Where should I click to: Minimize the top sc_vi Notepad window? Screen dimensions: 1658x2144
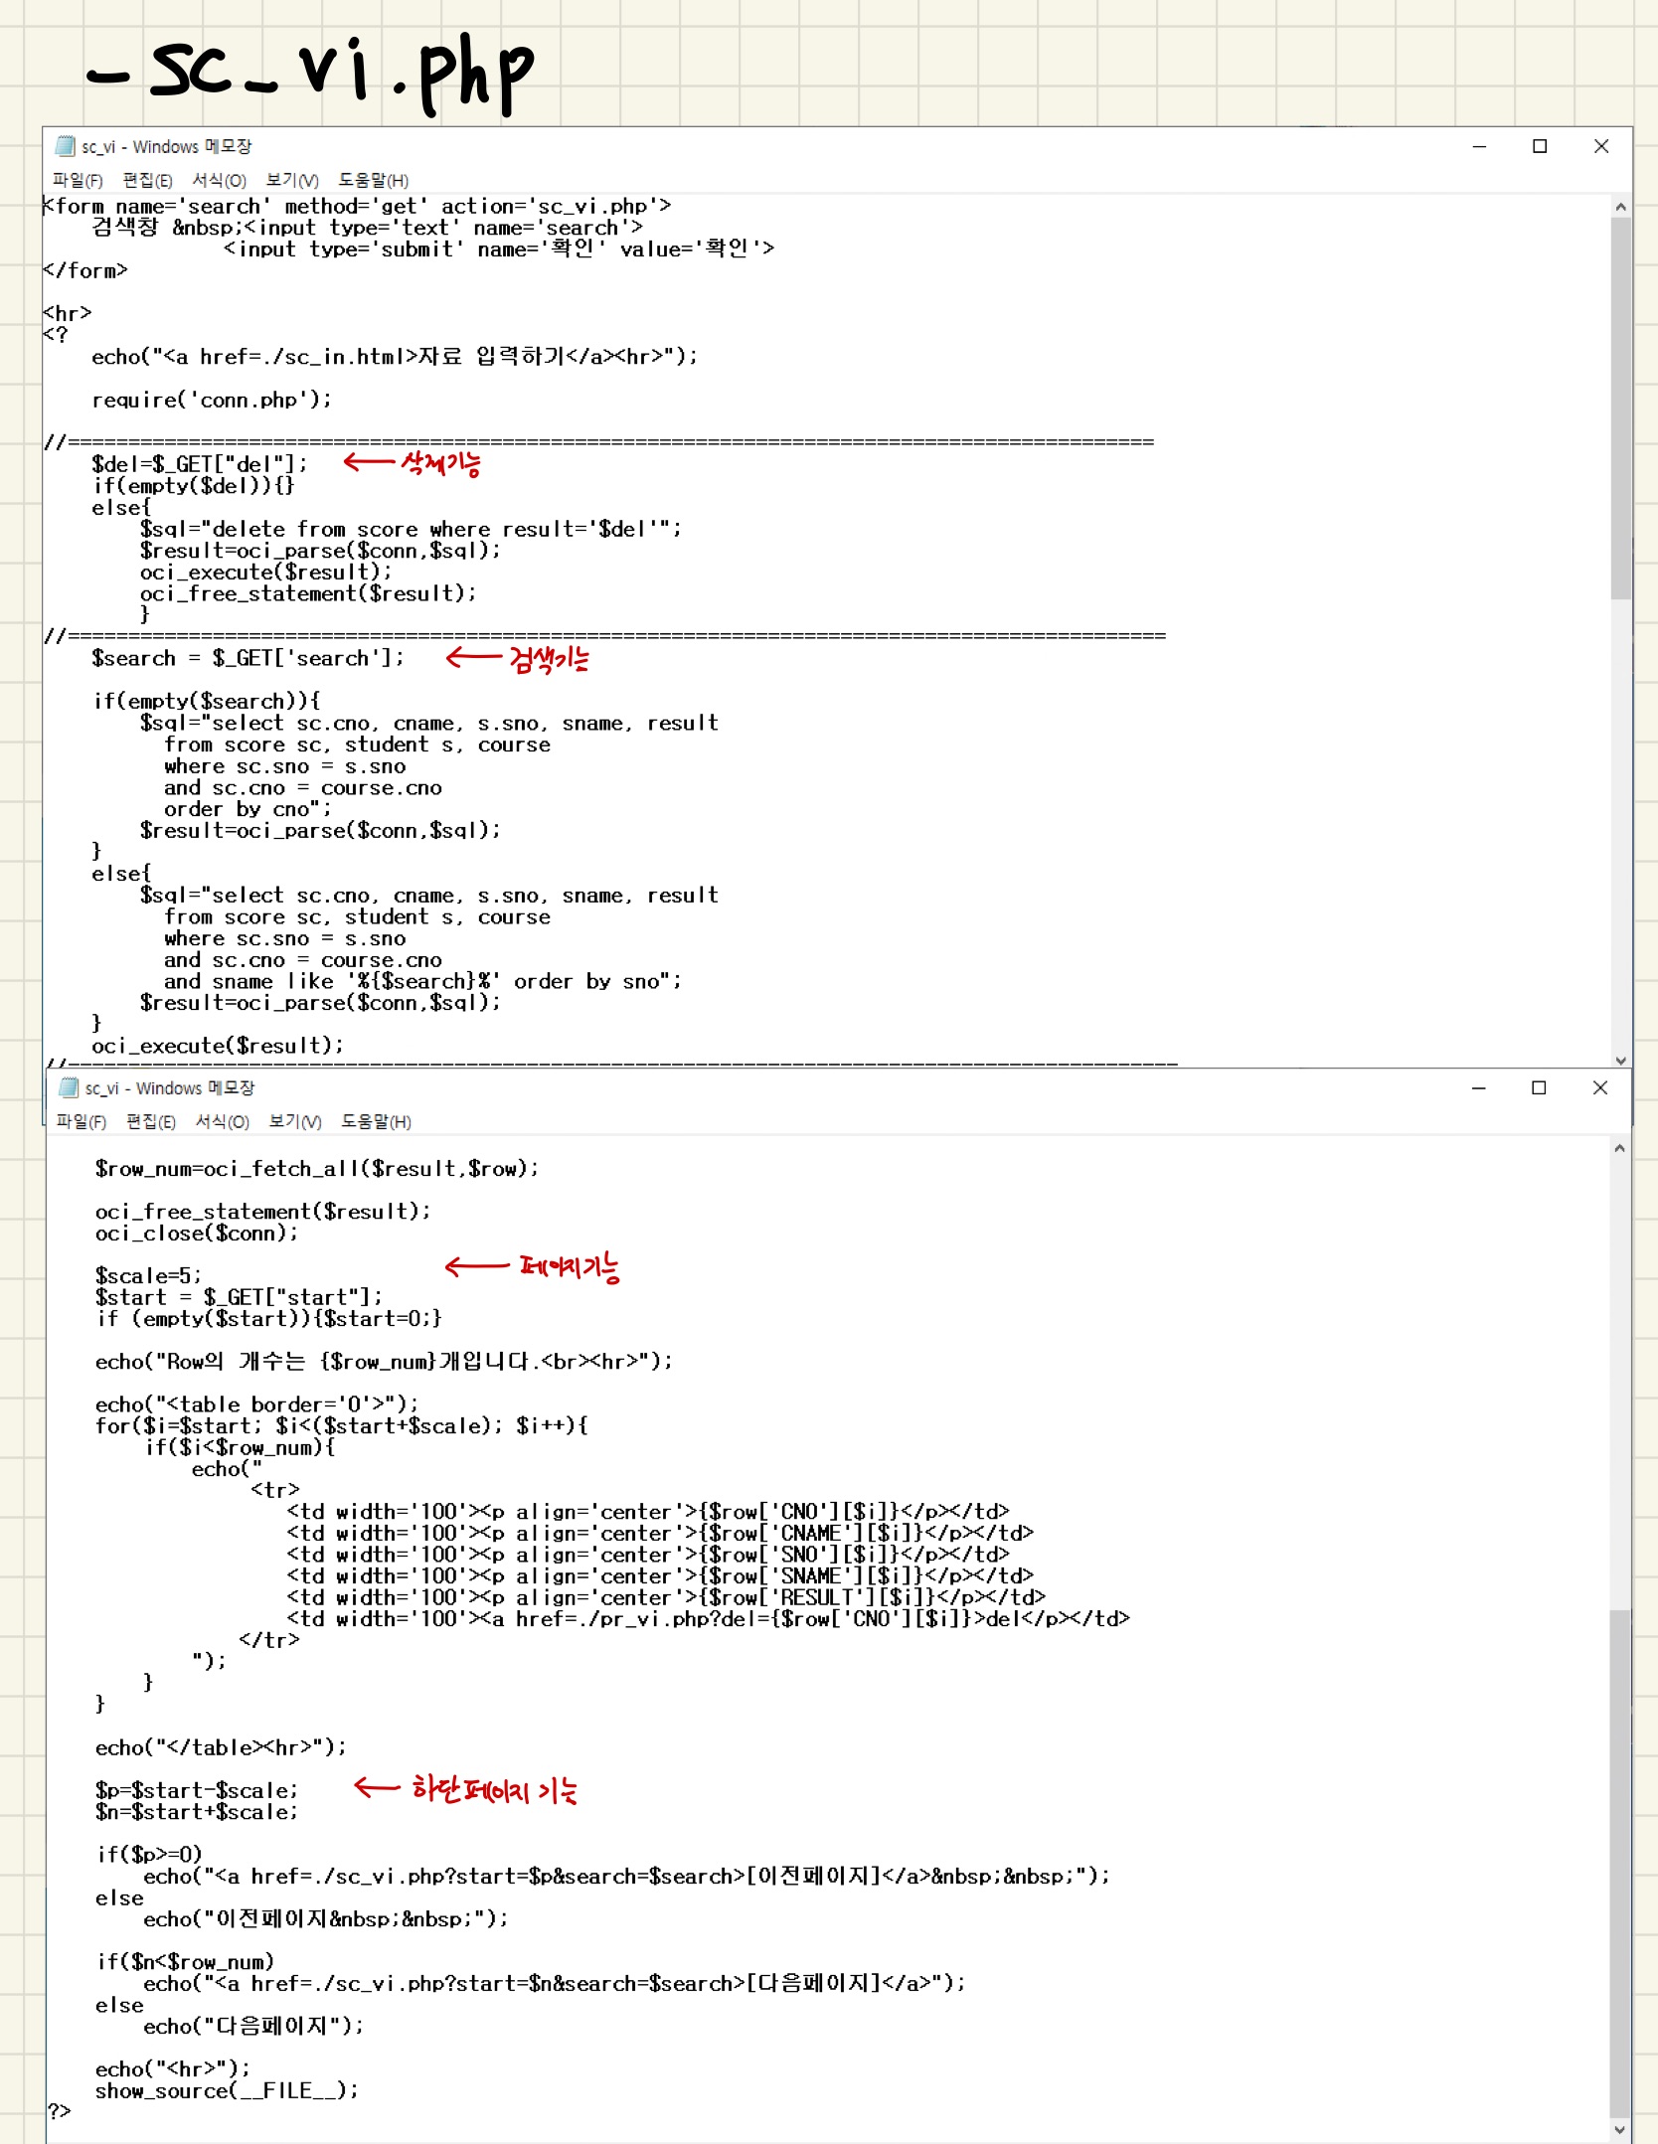click(x=1479, y=146)
